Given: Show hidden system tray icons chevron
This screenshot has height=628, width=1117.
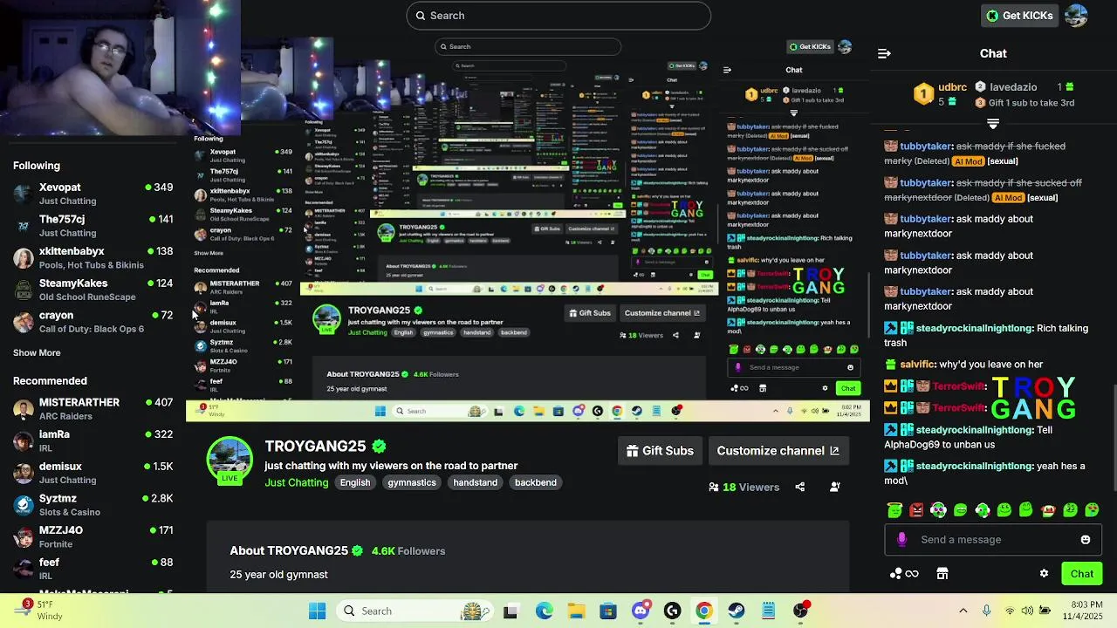Looking at the screenshot, I should (x=963, y=611).
